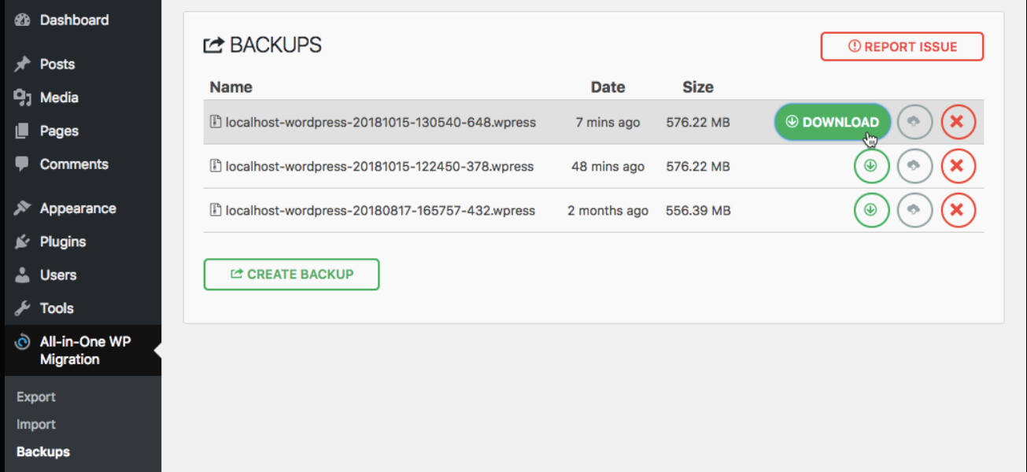Click the REPORT ISSUE button
1027x472 pixels.
902,46
